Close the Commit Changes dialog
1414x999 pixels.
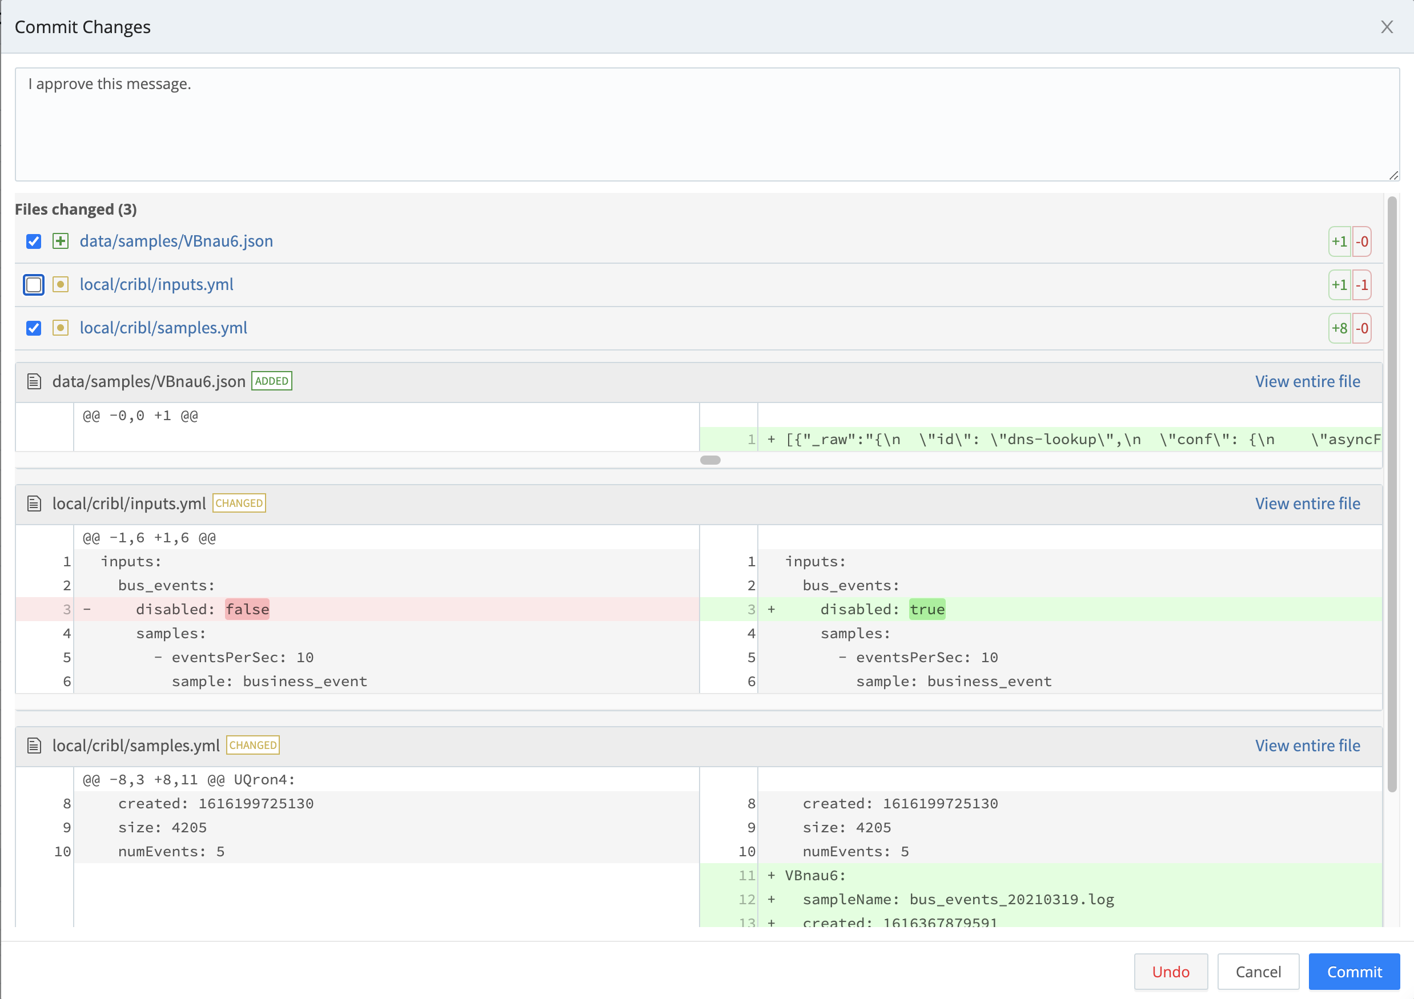point(1386,27)
